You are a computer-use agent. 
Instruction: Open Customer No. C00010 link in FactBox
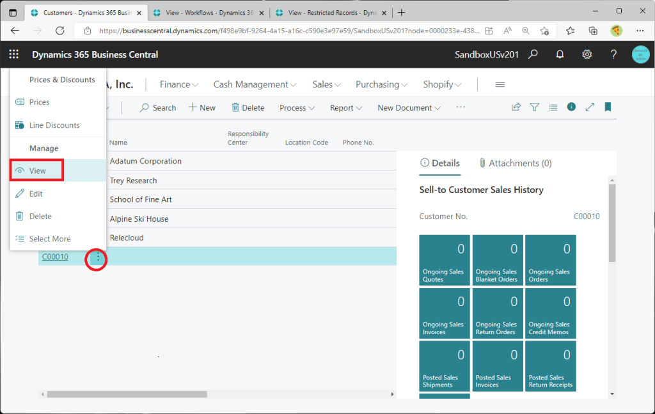coord(586,216)
